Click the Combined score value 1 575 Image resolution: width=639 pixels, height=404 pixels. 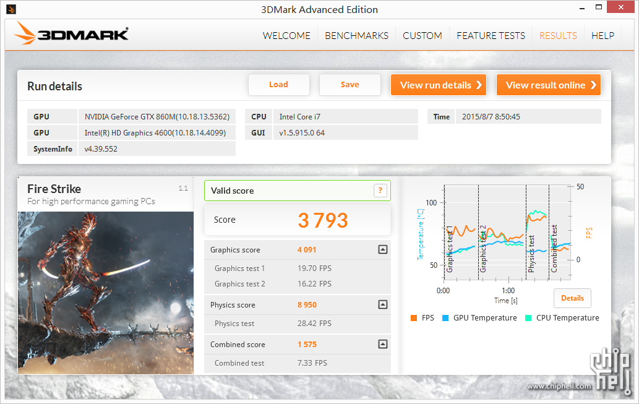tap(307, 345)
